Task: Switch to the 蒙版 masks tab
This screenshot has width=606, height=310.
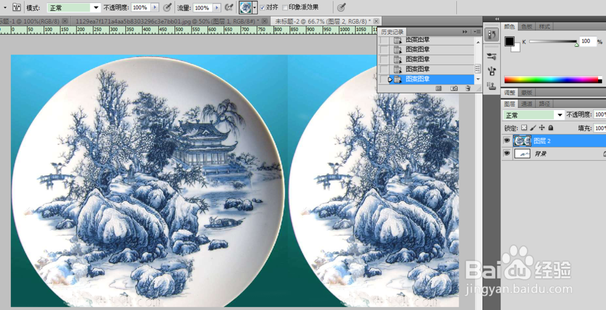Action: tap(527, 92)
